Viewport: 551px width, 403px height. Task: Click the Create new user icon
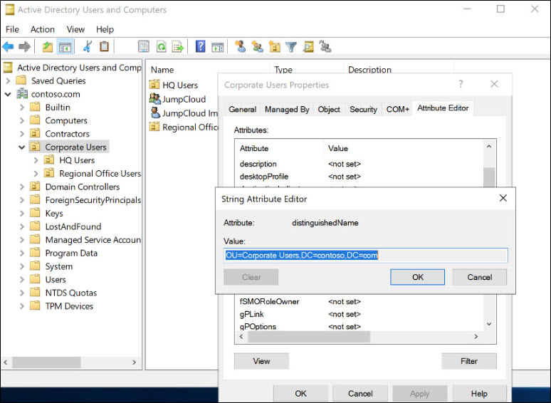240,47
